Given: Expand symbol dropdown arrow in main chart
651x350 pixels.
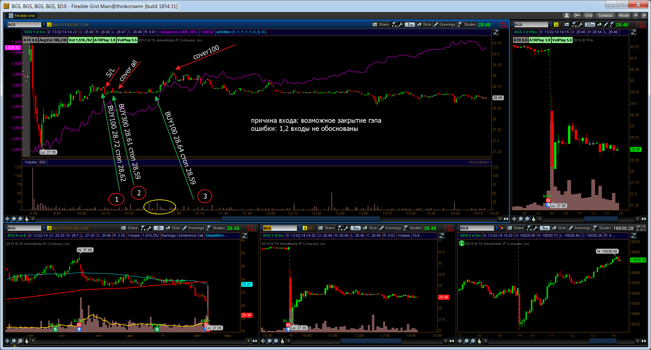Looking at the screenshot, I should click(x=44, y=25).
